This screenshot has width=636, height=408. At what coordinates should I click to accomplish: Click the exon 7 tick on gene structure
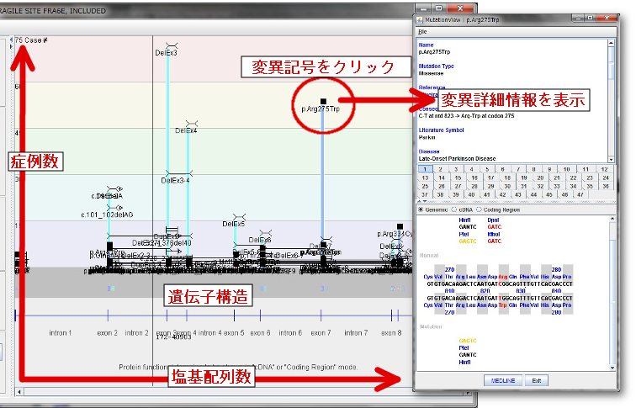[x=323, y=315]
